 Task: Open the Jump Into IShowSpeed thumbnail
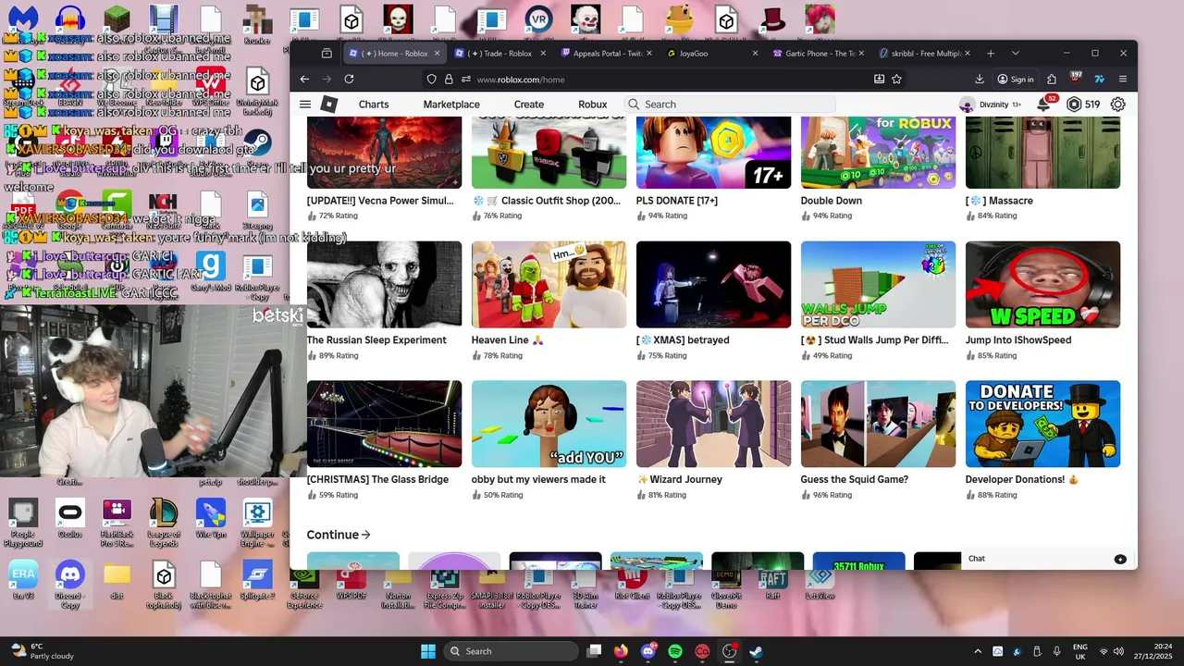(x=1042, y=285)
